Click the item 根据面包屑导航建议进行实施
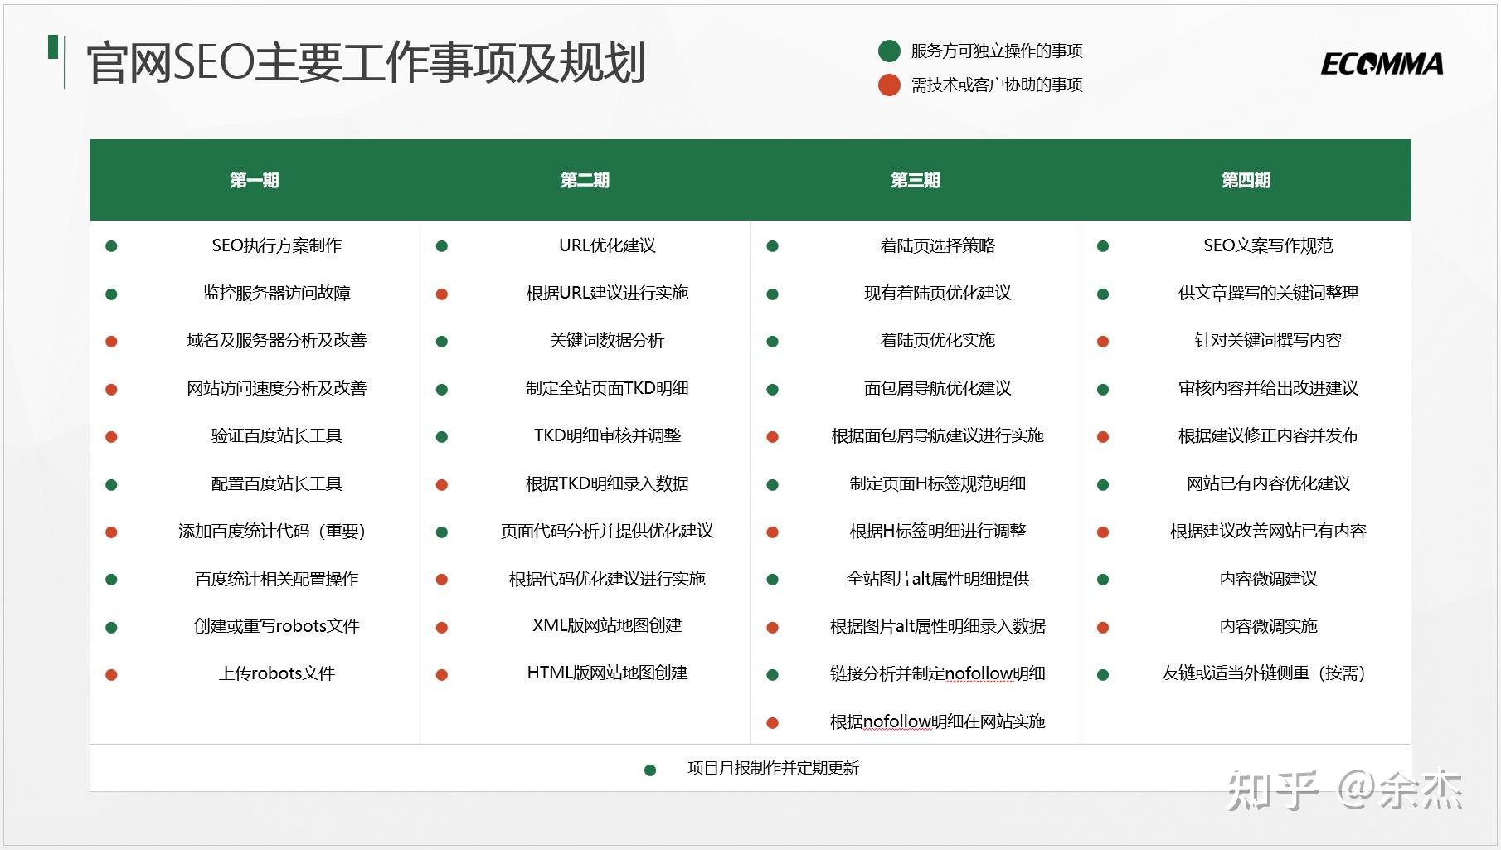 (938, 435)
